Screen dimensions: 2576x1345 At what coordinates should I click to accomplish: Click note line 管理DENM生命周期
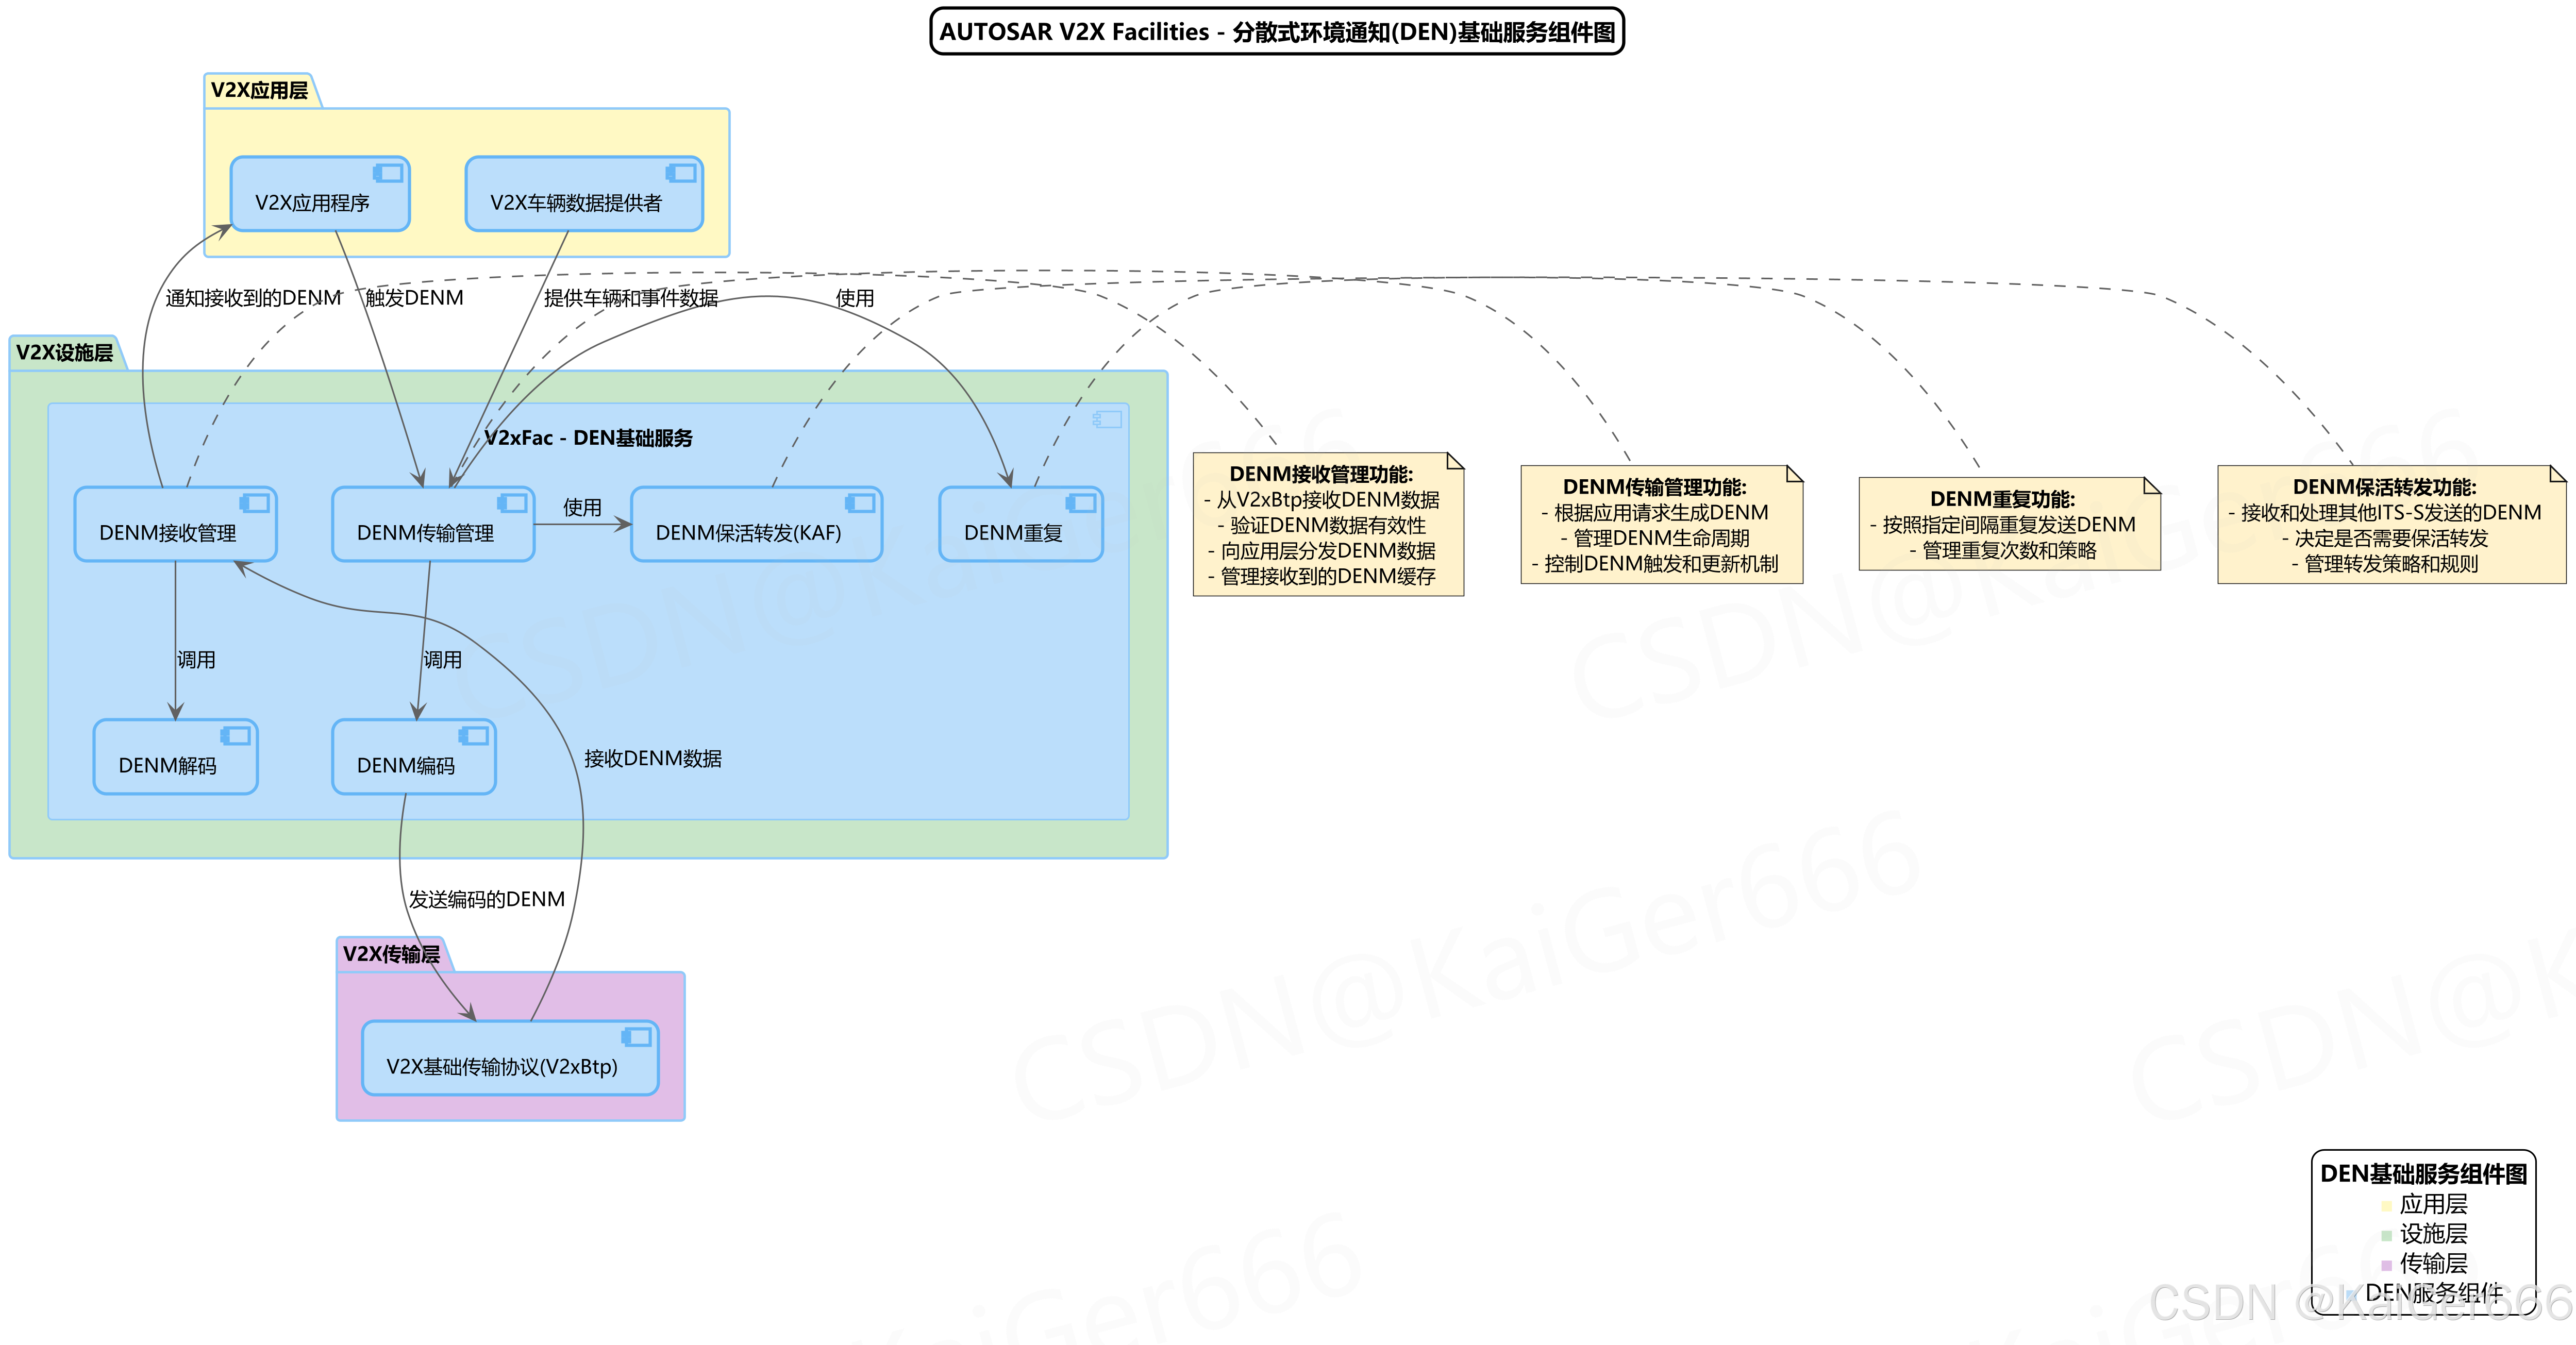[1654, 538]
